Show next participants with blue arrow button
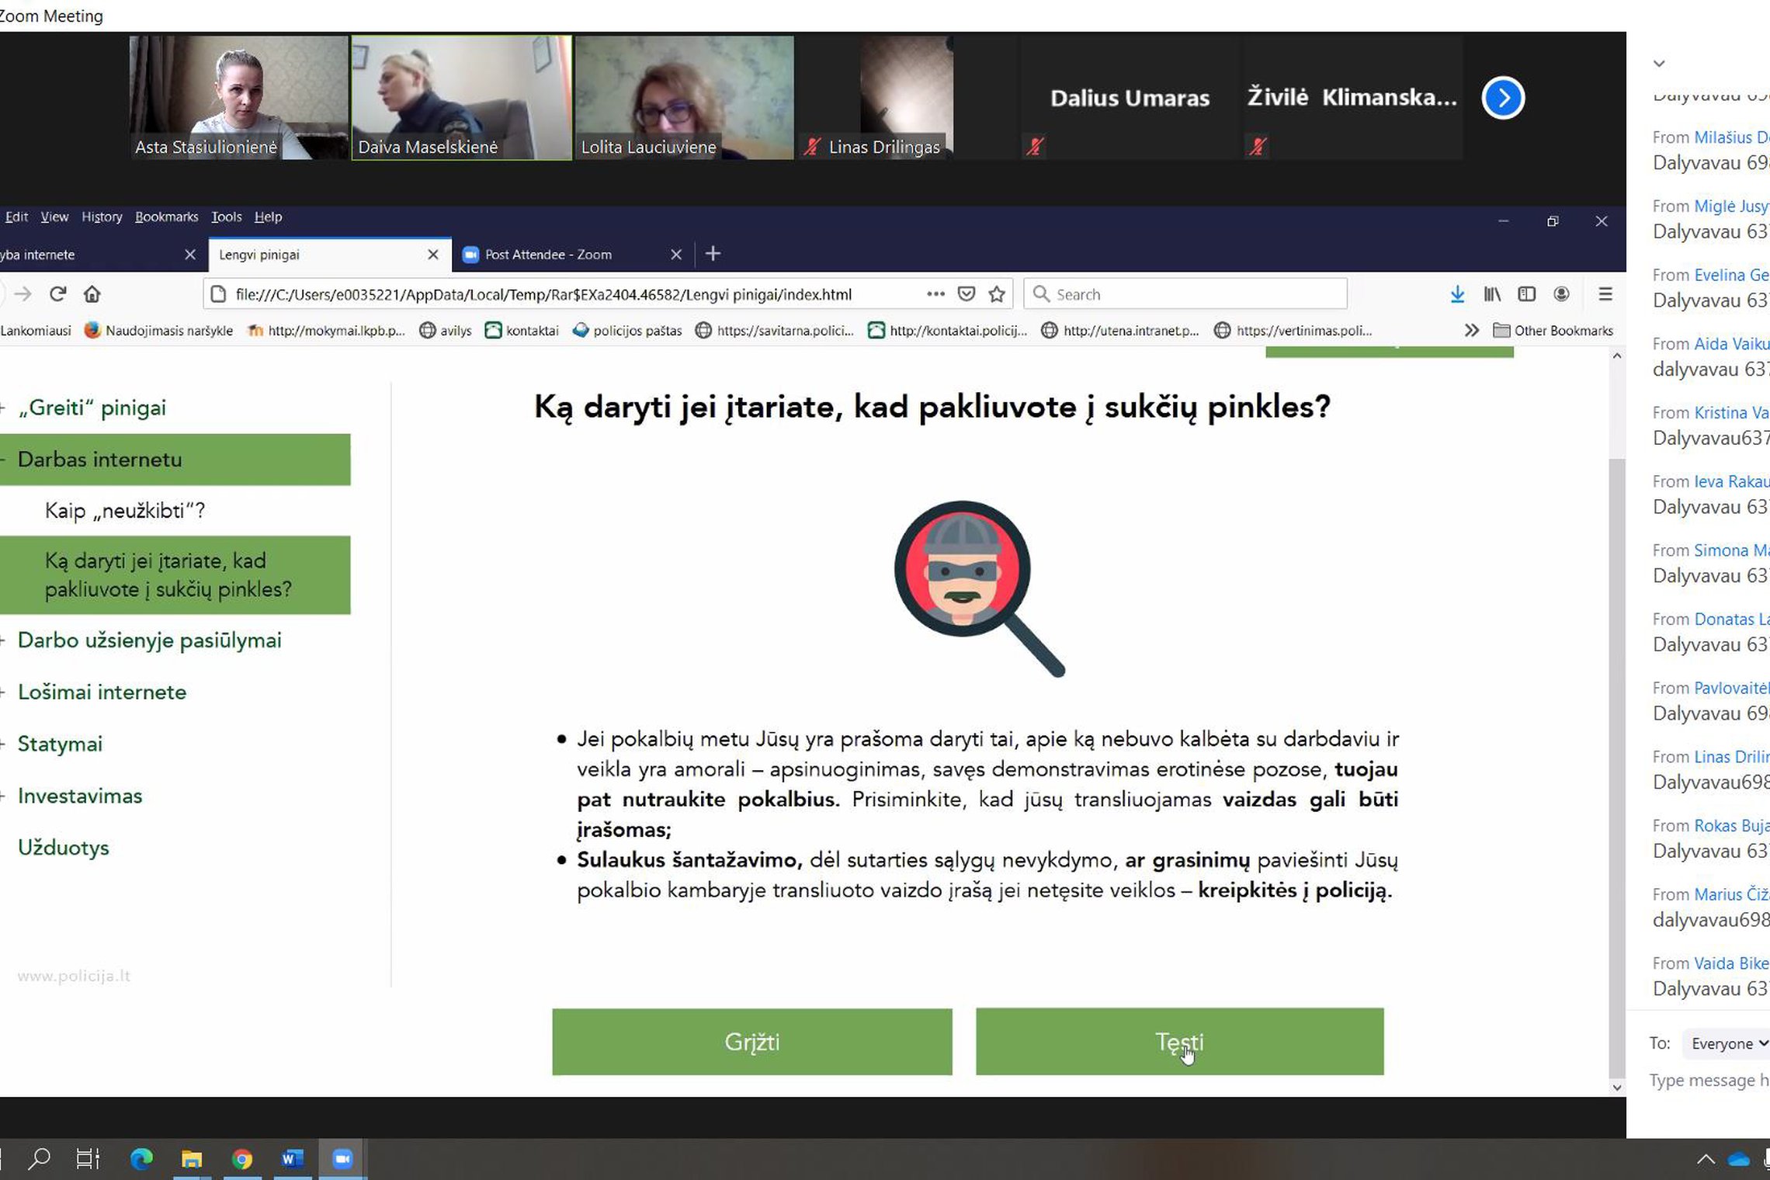 click(1503, 98)
